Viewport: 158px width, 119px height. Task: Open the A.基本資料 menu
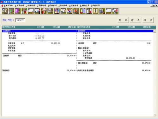9,5
